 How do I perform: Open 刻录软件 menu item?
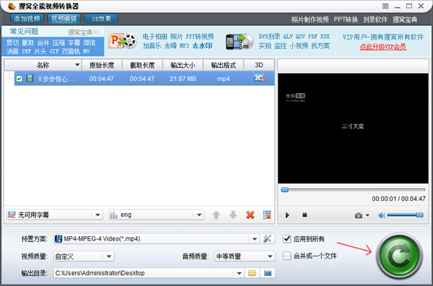(x=375, y=19)
